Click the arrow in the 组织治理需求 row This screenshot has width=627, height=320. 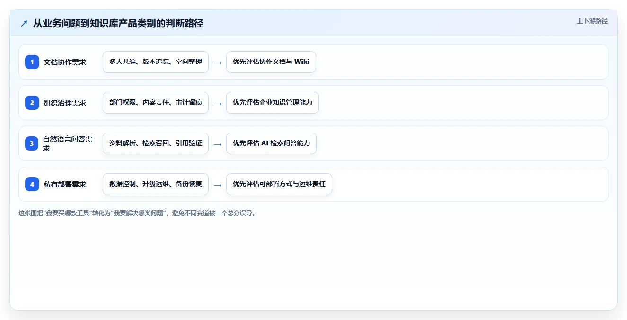[218, 103]
